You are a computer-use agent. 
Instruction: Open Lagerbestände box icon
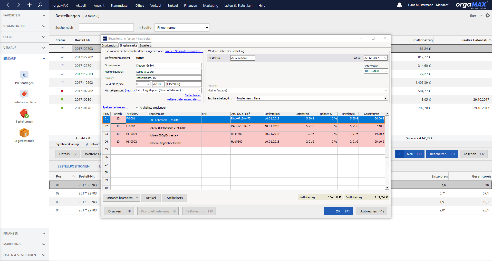pyautogui.click(x=24, y=133)
